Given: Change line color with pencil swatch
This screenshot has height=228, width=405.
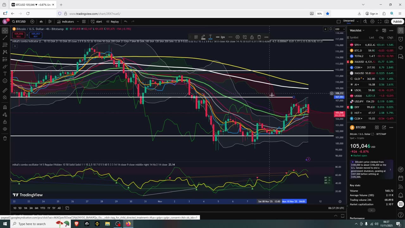Looking at the screenshot, I should click(203, 37).
